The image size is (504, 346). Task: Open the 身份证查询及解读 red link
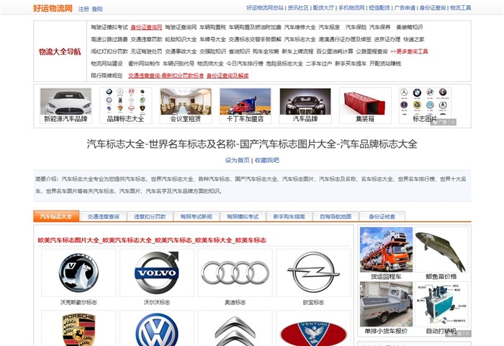pyautogui.click(x=228, y=76)
